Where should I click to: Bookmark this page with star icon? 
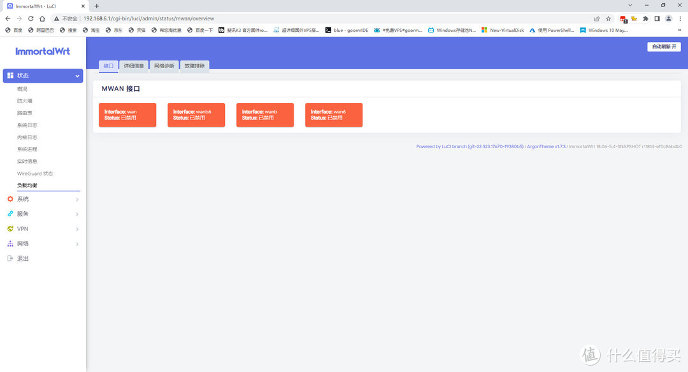(608, 18)
